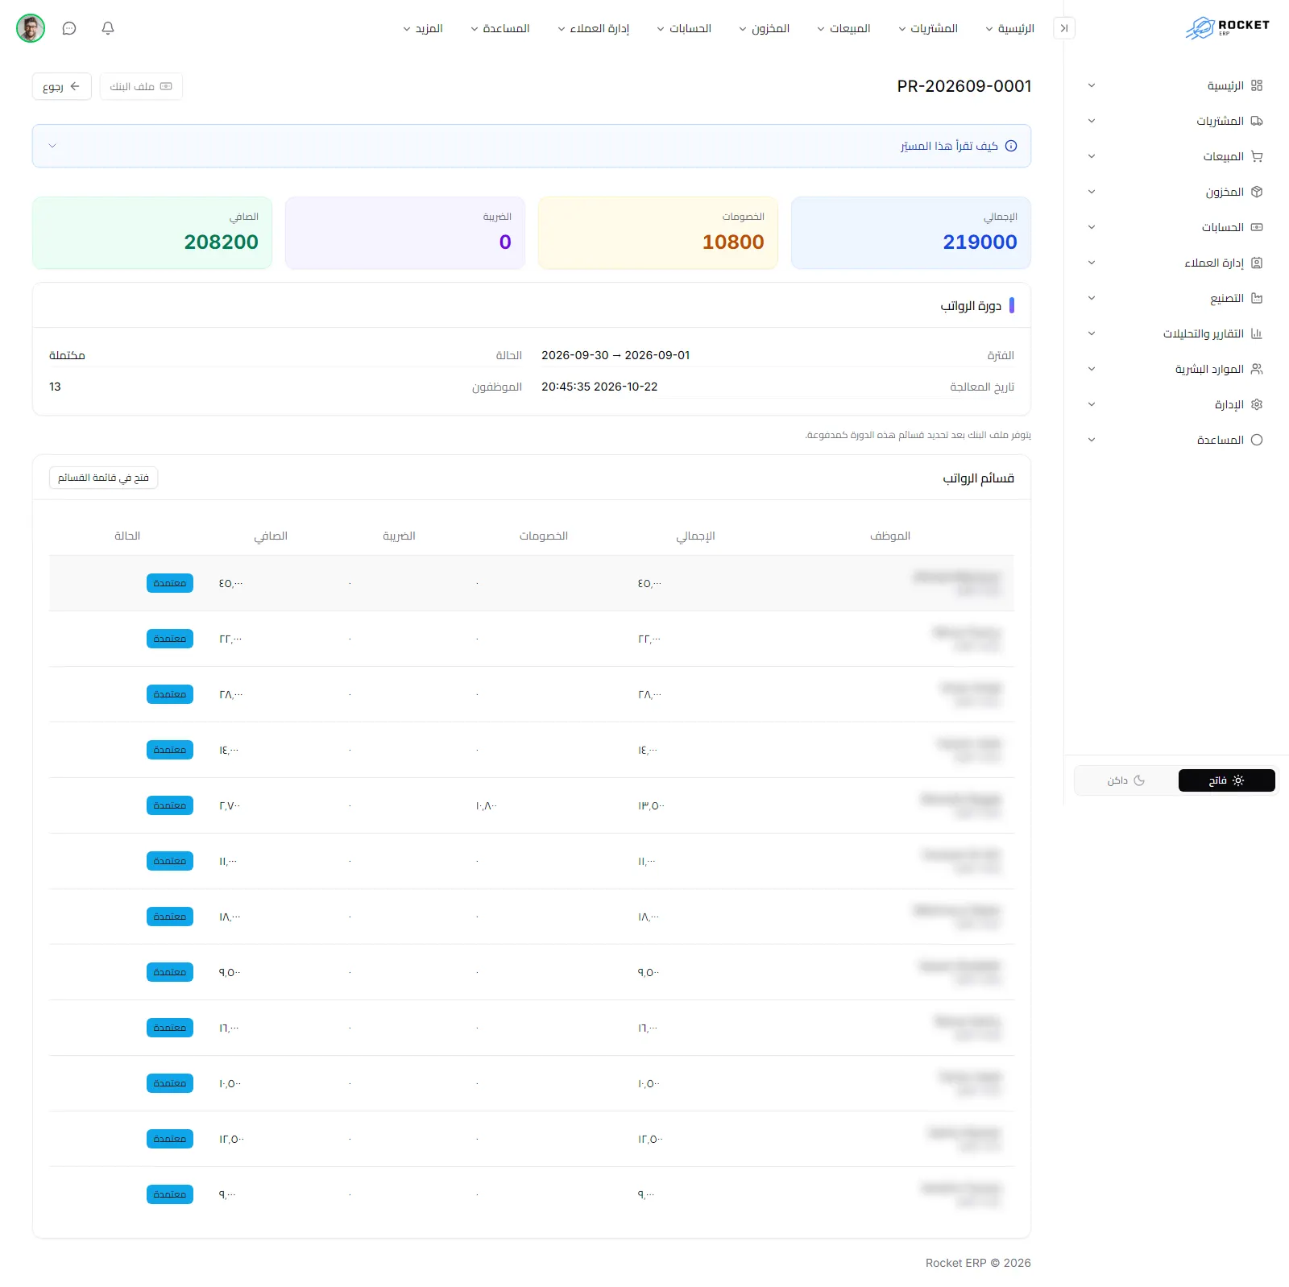1289x1287 pixels.
Task: Click the info icon beside كيف تقرأ هذا المسيّر
Action: coord(1011,146)
